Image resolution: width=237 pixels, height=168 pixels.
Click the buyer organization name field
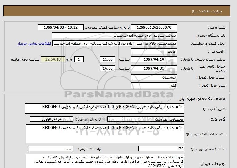(114, 35)
